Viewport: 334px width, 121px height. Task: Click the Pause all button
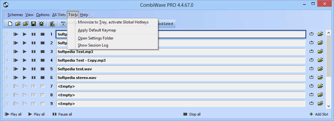coord(62,114)
